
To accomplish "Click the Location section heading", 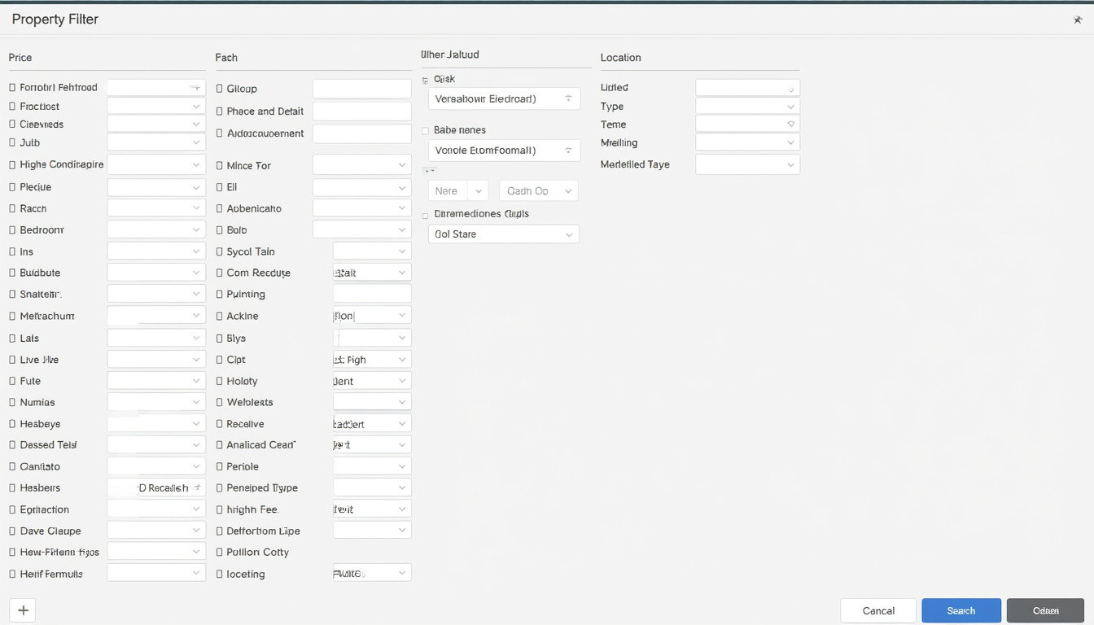I will [x=621, y=58].
